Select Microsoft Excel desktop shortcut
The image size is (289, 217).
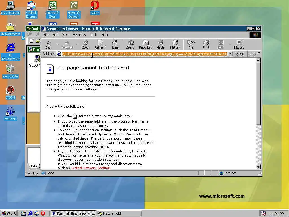(x=52, y=10)
